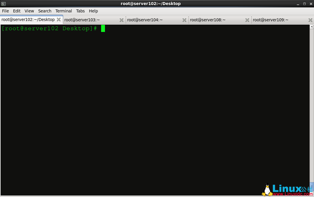Select the root@server108 tab
Screen dimensions: 314x197
click(x=214, y=20)
